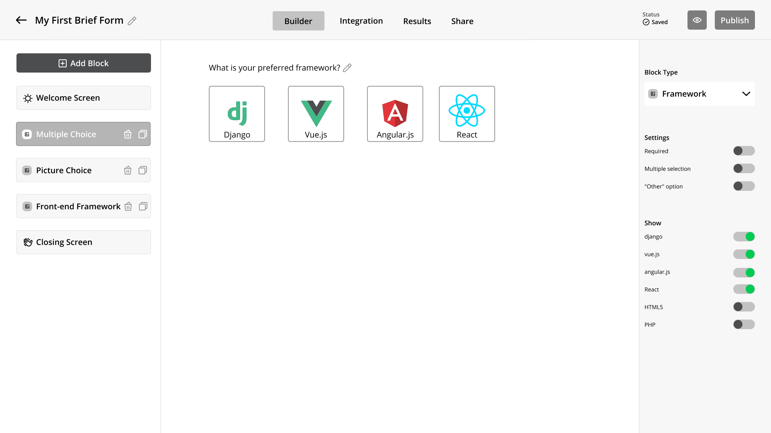Click the Welcome Screen sun icon

28,98
